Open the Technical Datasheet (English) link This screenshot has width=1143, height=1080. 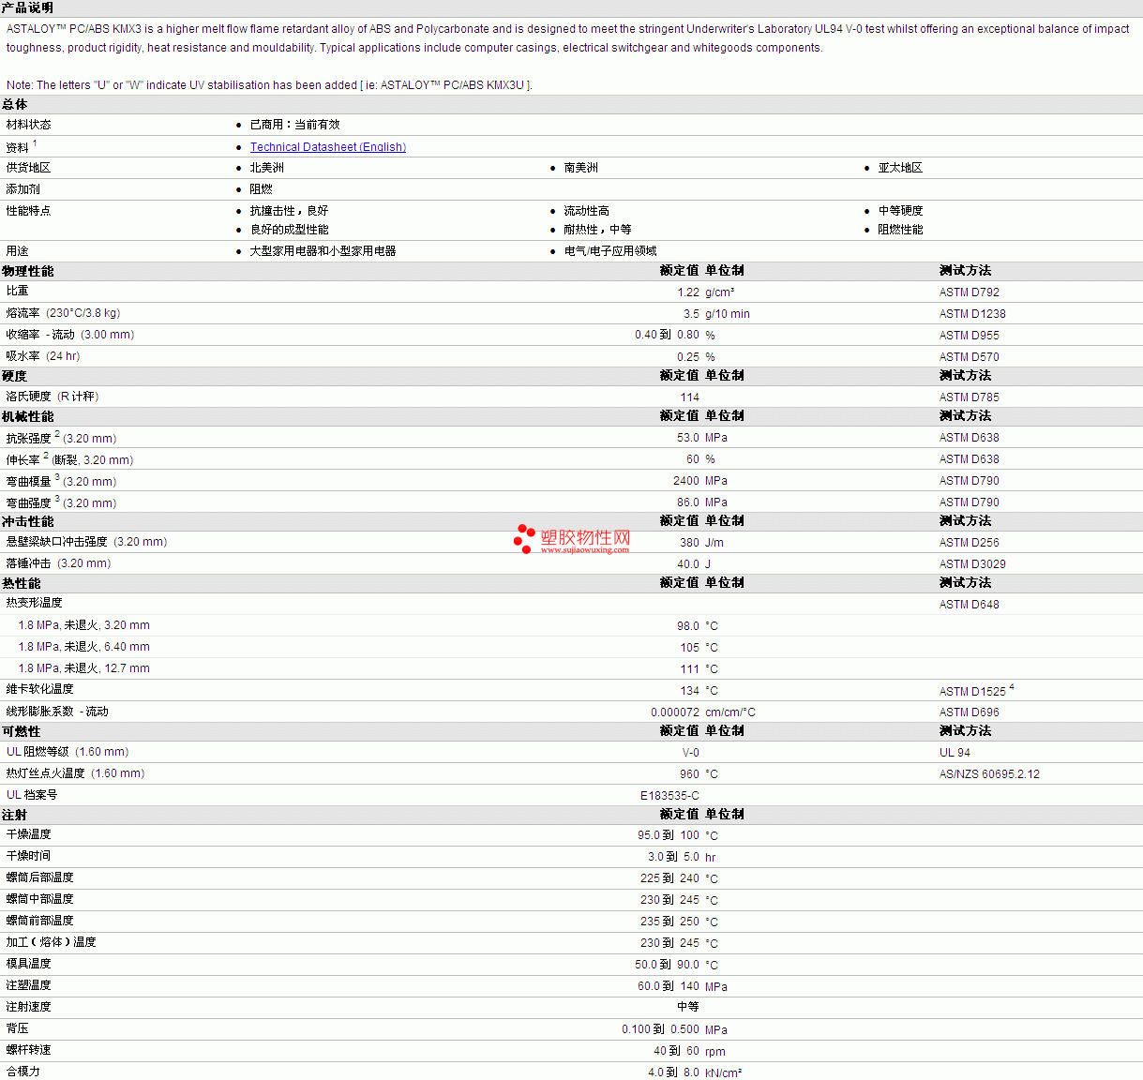click(x=327, y=147)
